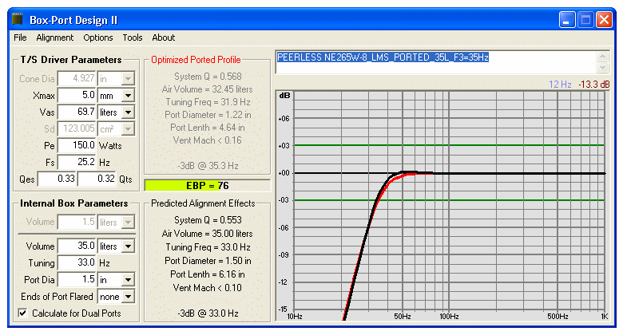Click the '12 Hz' cursor readout
Screen dimensions: 623x335
pyautogui.click(x=560, y=85)
